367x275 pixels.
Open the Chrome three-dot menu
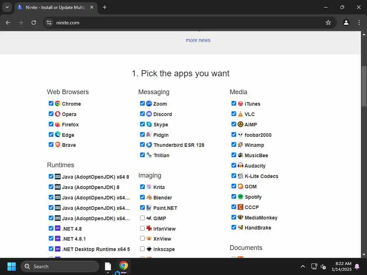(359, 23)
